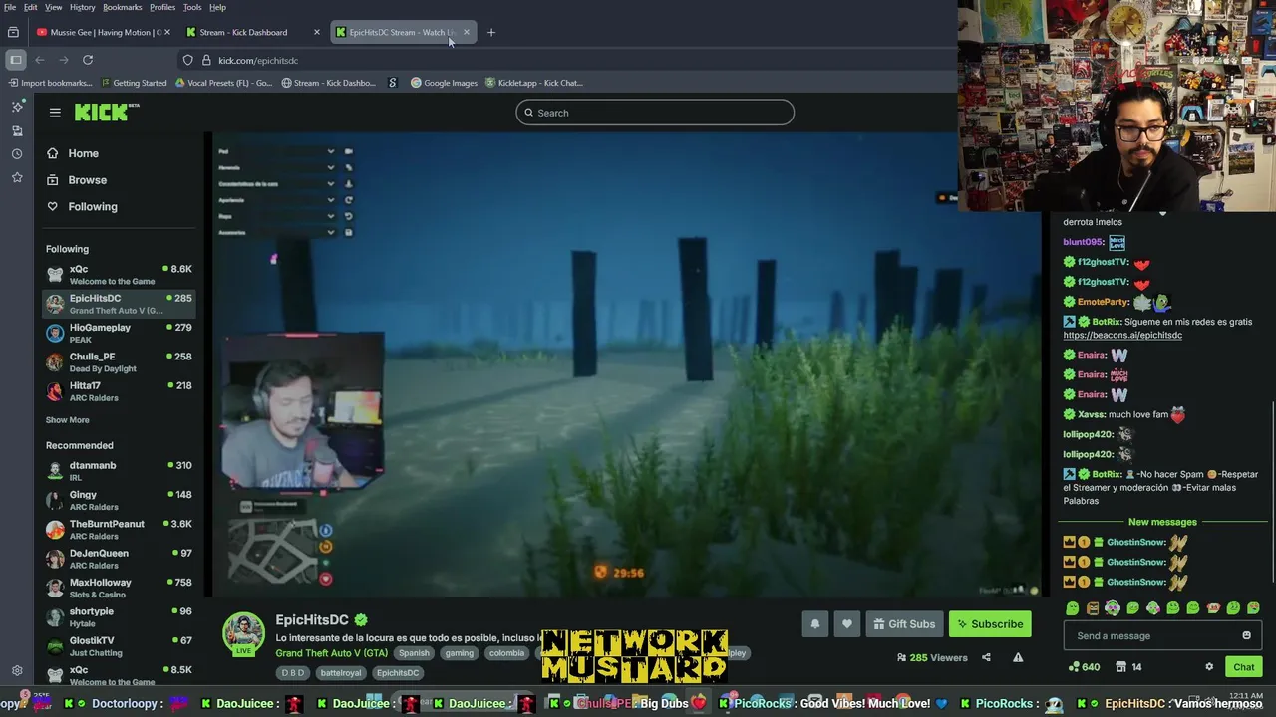Click the camera icon in the game menu
This screenshot has height=717, width=1276.
pos(348,151)
